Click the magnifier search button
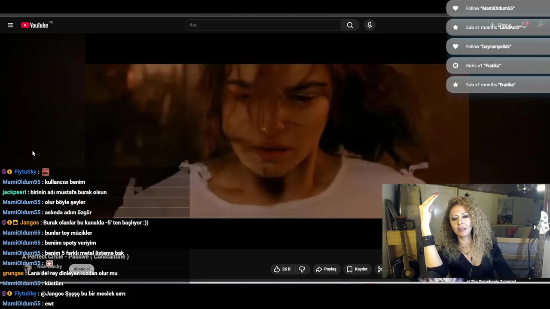The width and height of the screenshot is (550, 309). tap(350, 25)
